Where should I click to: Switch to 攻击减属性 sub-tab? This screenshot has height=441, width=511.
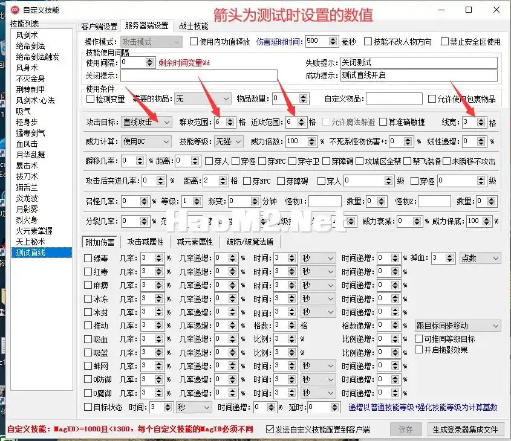coord(145,242)
